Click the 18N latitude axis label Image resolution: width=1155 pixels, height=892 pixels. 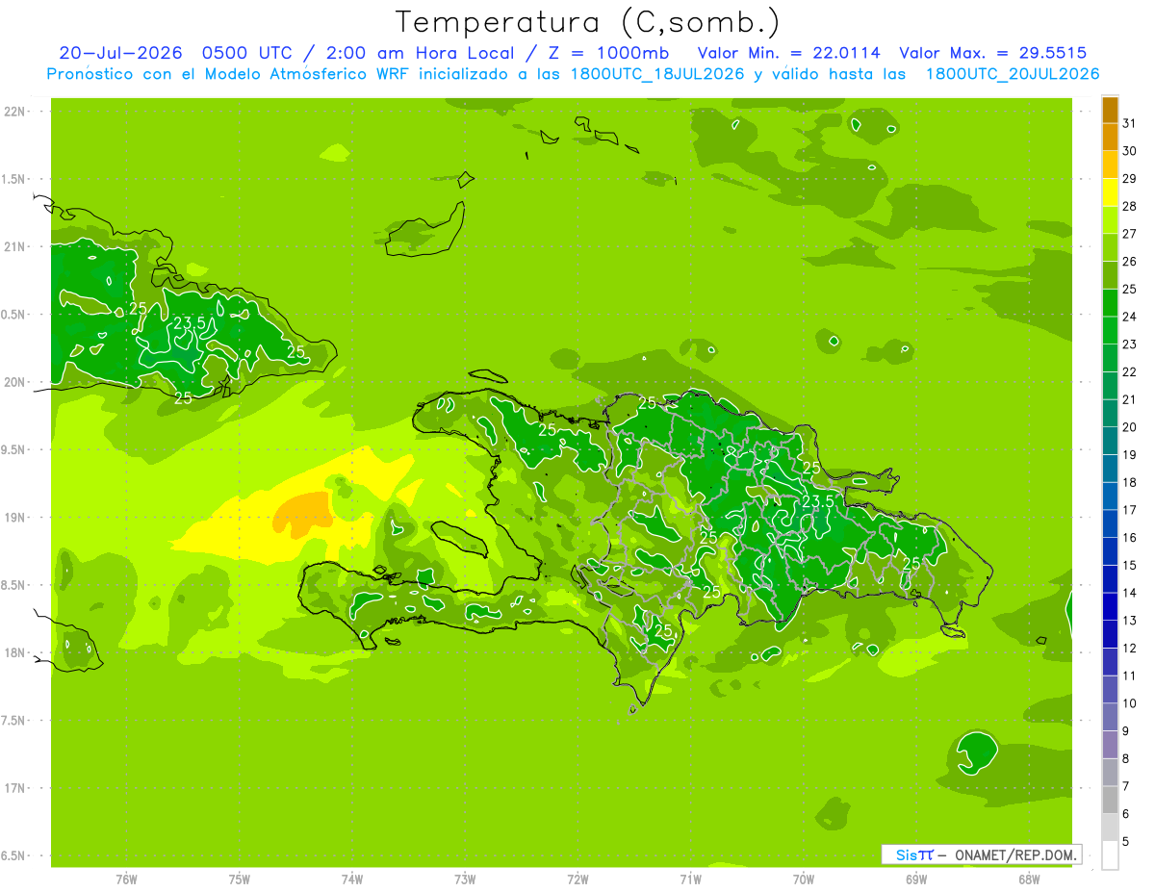[x=13, y=652]
